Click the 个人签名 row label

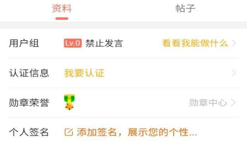(x=29, y=132)
